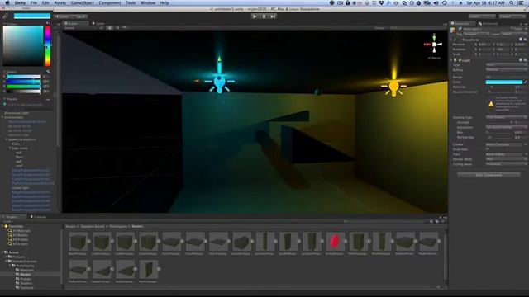Select the yellow light bulb gizmo
This screenshot has height=297, width=529.
coord(393,87)
